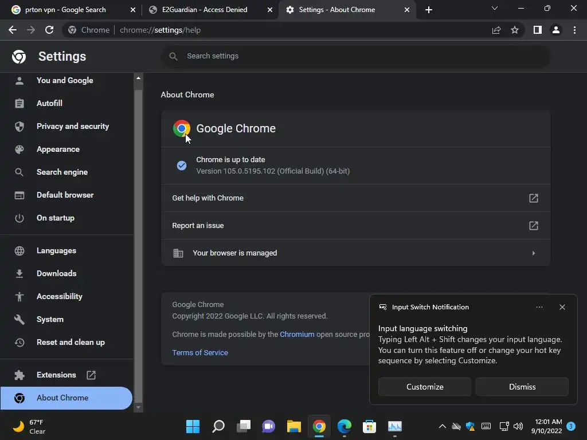Click Your browser is managed row
The width and height of the screenshot is (587, 440).
355,253
